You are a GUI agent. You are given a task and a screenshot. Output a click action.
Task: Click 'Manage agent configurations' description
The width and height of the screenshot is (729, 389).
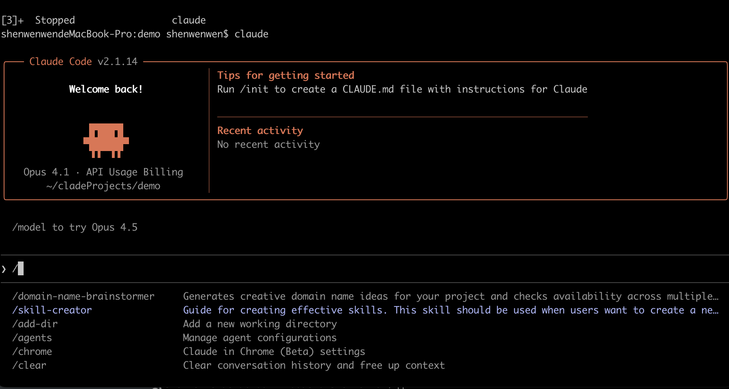pos(260,338)
